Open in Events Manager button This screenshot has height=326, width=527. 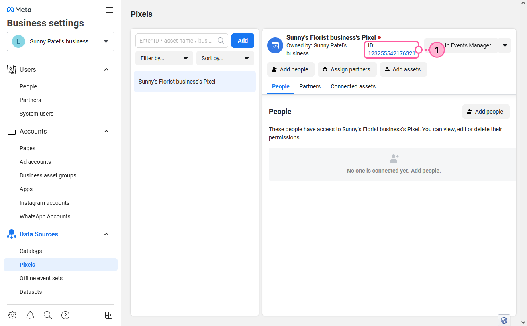[461, 45]
